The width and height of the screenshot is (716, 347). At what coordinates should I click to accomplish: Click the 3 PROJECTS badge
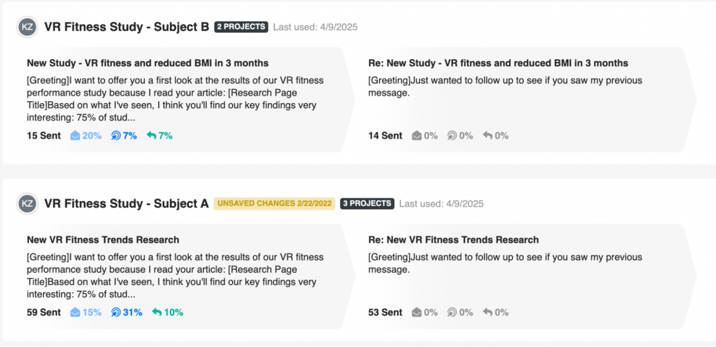[367, 203]
